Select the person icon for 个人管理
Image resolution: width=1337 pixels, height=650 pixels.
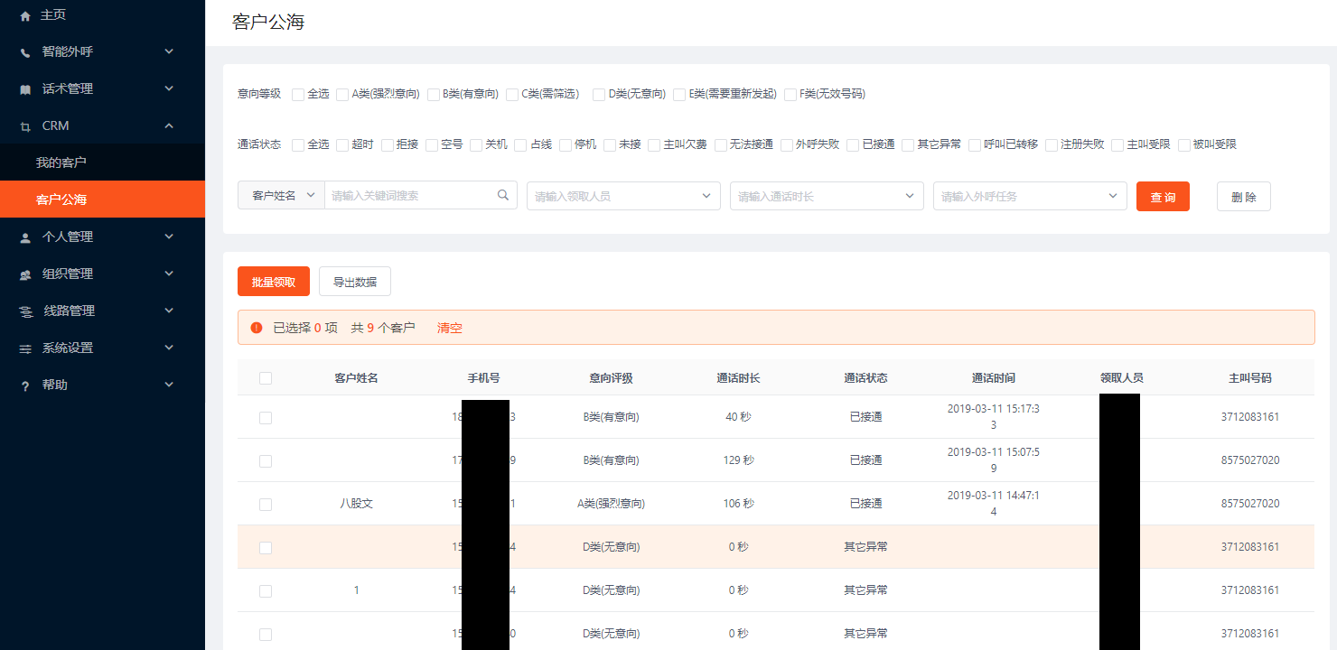pos(25,237)
